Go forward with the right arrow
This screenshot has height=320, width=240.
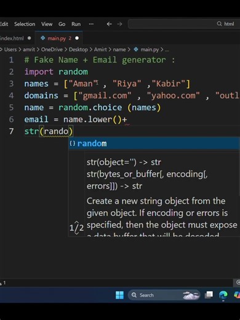tap(119, 24)
